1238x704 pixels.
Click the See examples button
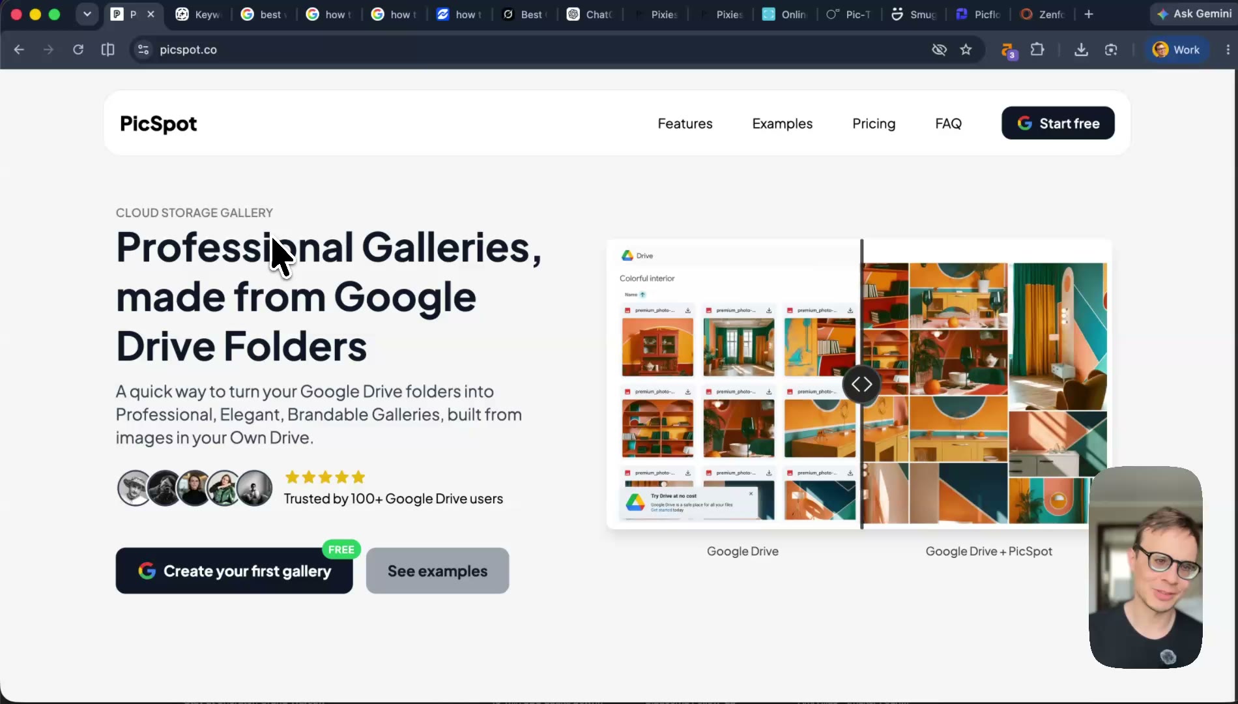[437, 570]
